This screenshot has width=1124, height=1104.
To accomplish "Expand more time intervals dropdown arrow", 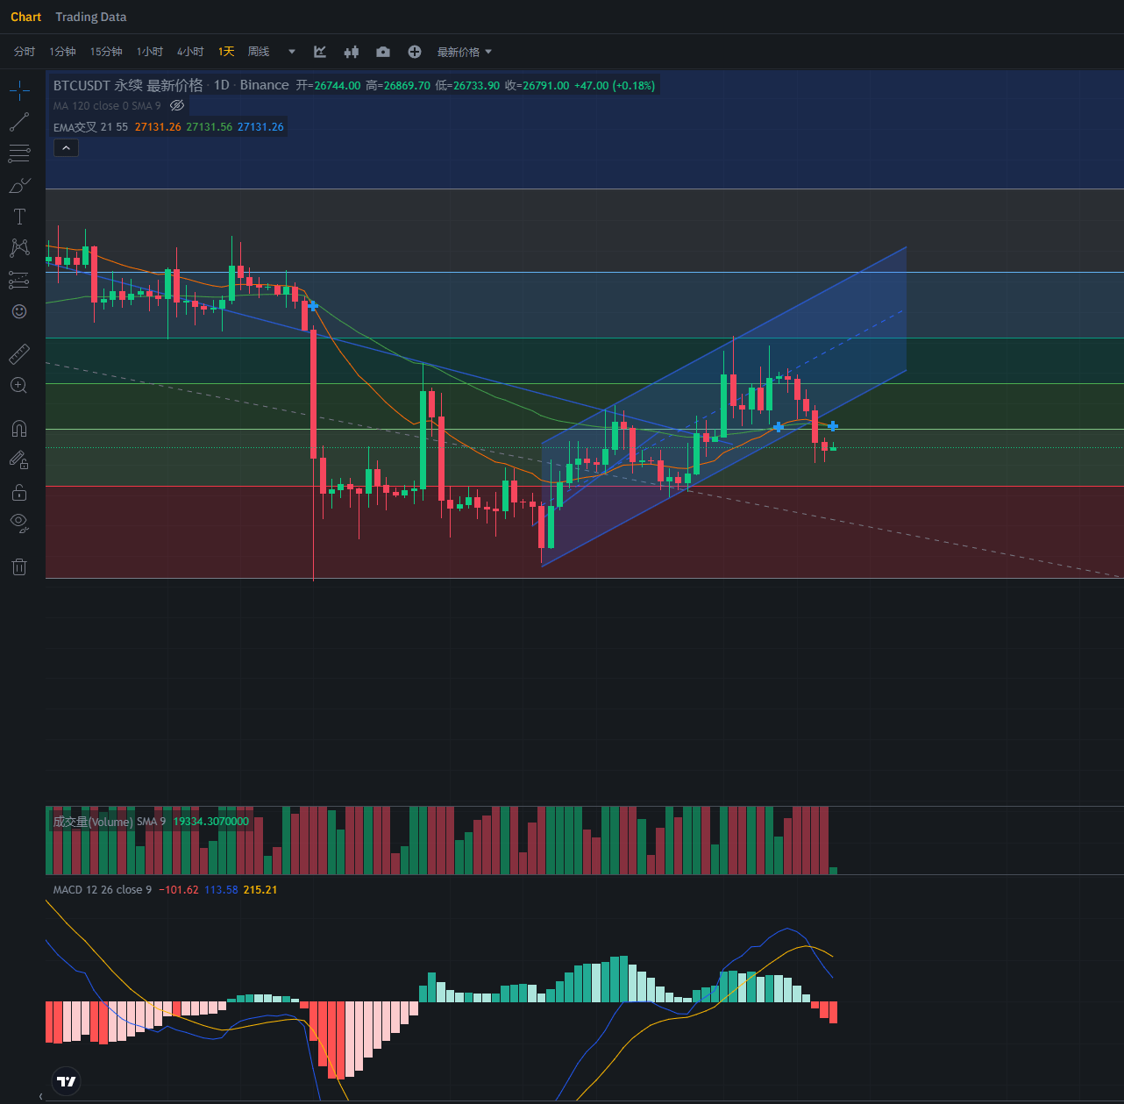I will point(292,52).
